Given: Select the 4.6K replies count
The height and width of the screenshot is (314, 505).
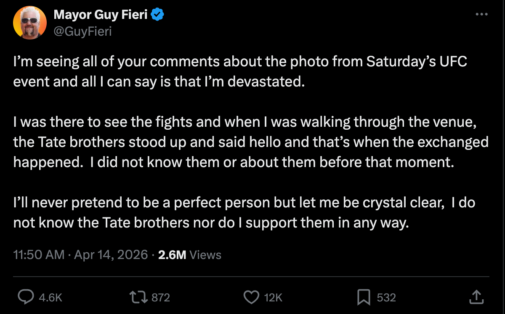Looking at the screenshot, I should click(x=50, y=298).
